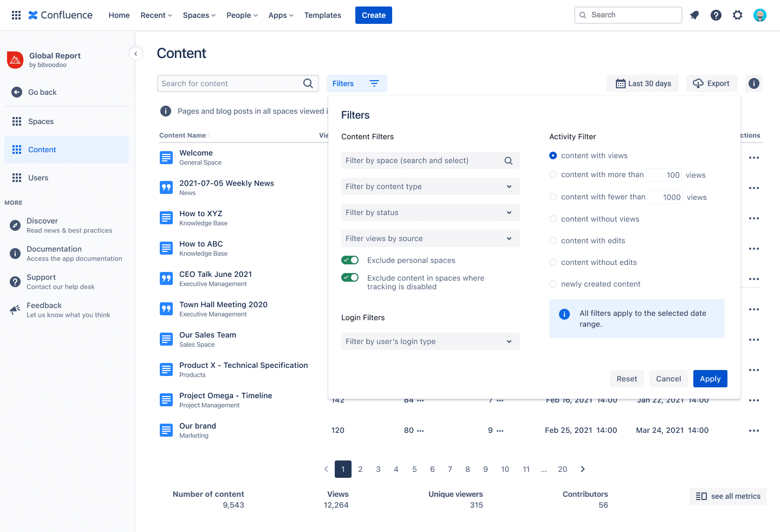Image resolution: width=780 pixels, height=532 pixels.
Task: Click the see all metrics icon button
Action: point(701,496)
